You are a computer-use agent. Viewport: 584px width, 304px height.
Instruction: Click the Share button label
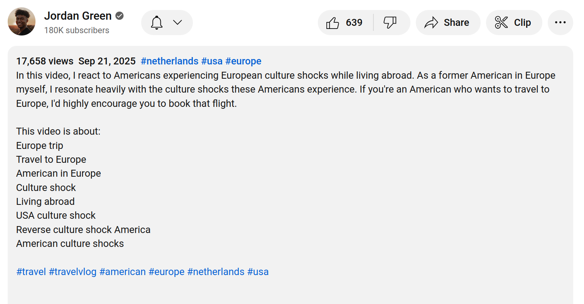click(456, 23)
